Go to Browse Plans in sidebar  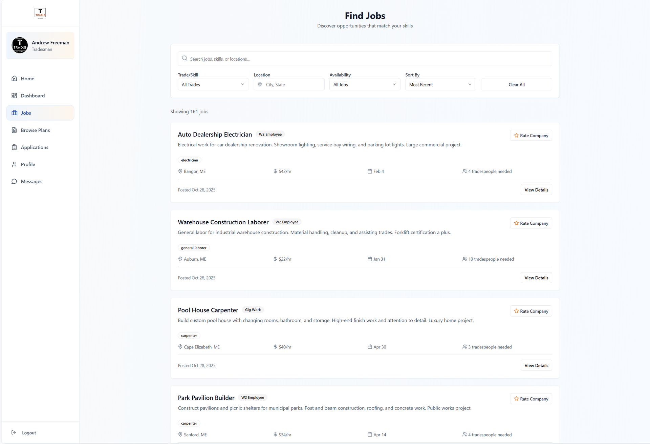35,130
